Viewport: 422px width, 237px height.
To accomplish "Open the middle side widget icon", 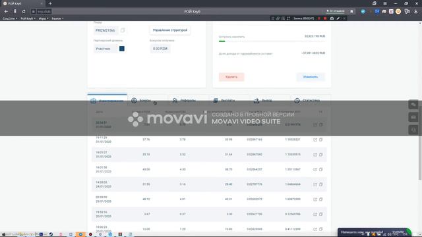I will pos(413,117).
